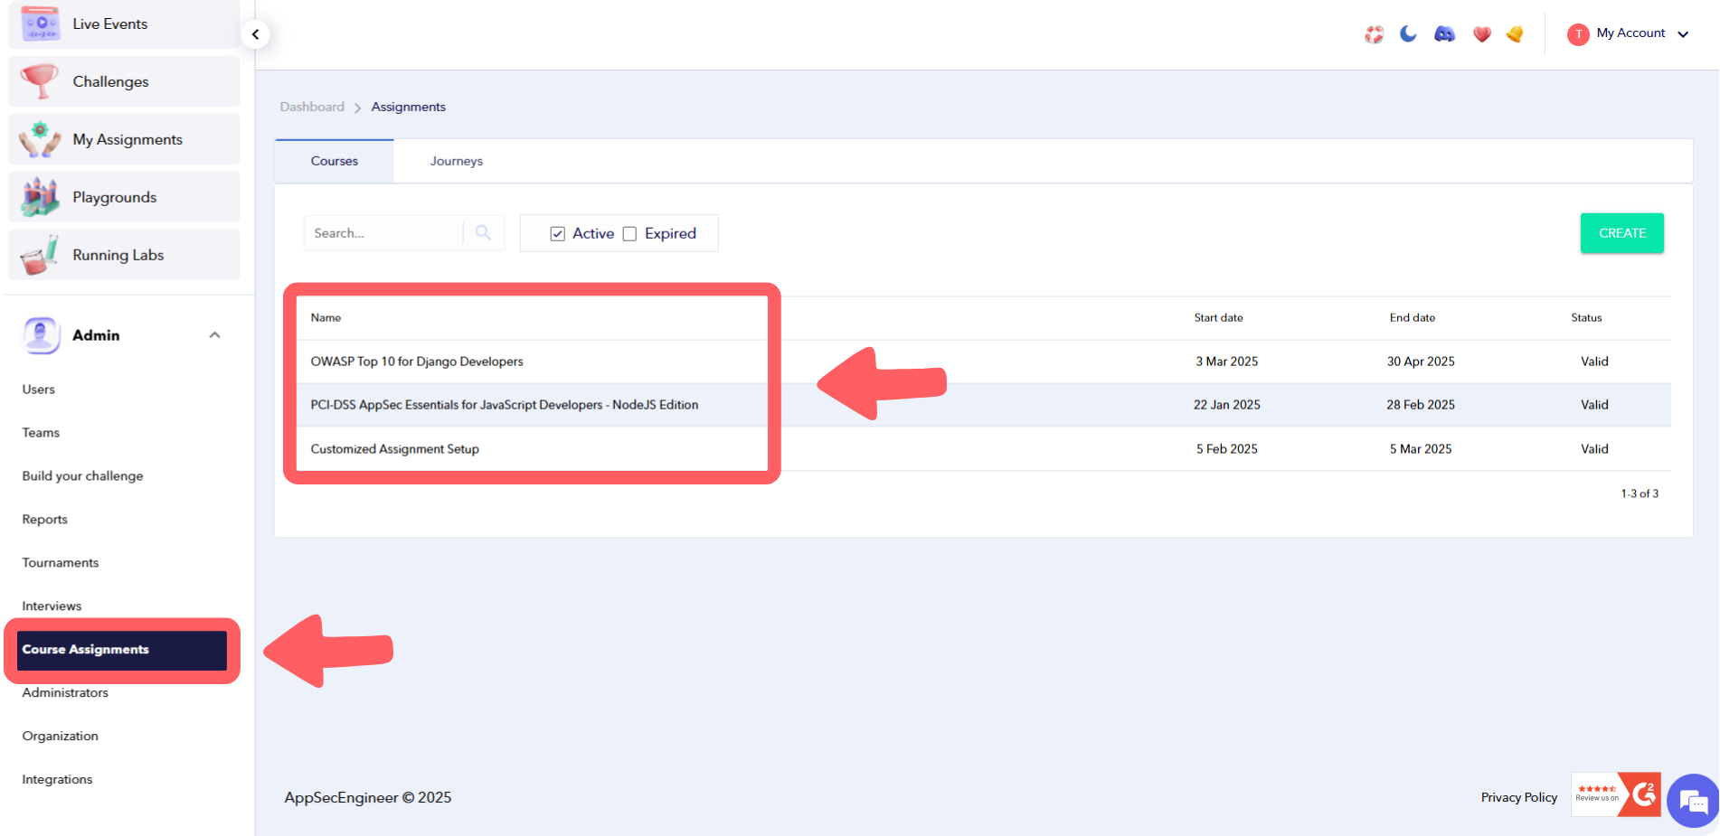Image resolution: width=1720 pixels, height=836 pixels.
Task: Open the help lifebuoy icon
Action: pyautogui.click(x=1374, y=33)
